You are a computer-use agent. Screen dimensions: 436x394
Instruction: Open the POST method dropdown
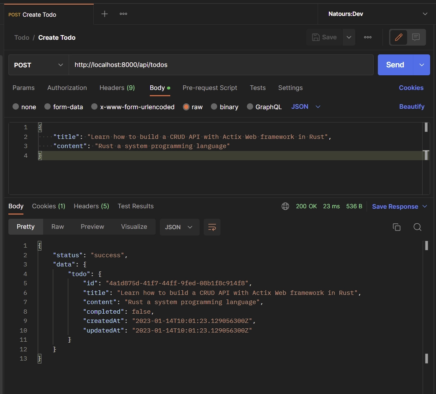tap(38, 65)
